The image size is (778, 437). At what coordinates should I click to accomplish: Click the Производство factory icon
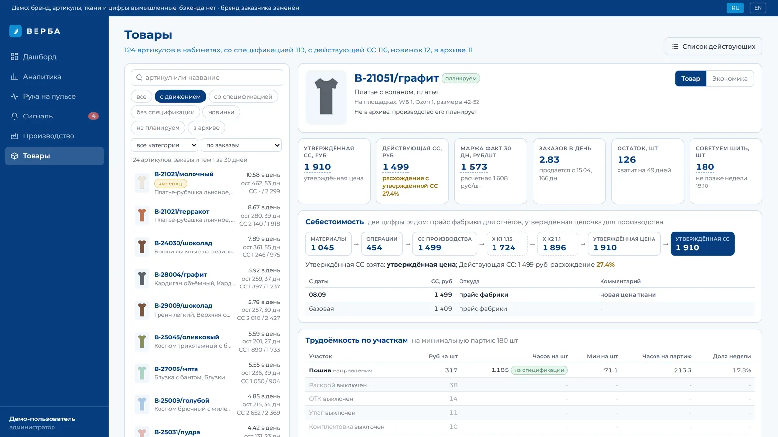[14, 136]
